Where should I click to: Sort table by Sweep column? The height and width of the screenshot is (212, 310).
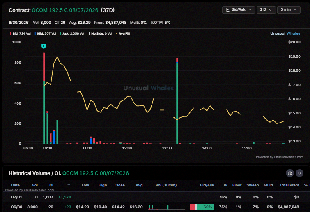click(253, 185)
